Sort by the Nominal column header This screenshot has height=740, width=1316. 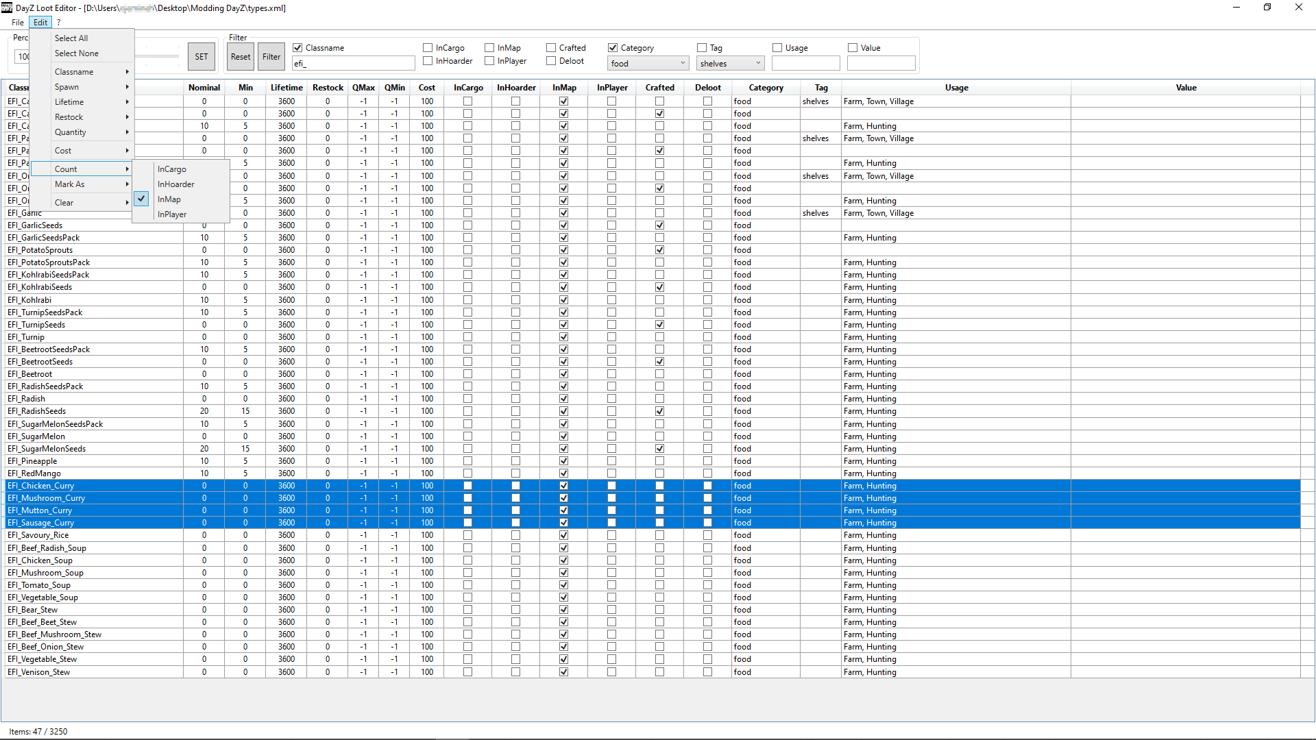point(204,88)
